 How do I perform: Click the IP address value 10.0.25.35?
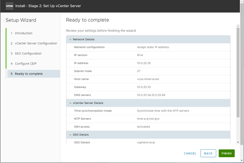pos(145,63)
